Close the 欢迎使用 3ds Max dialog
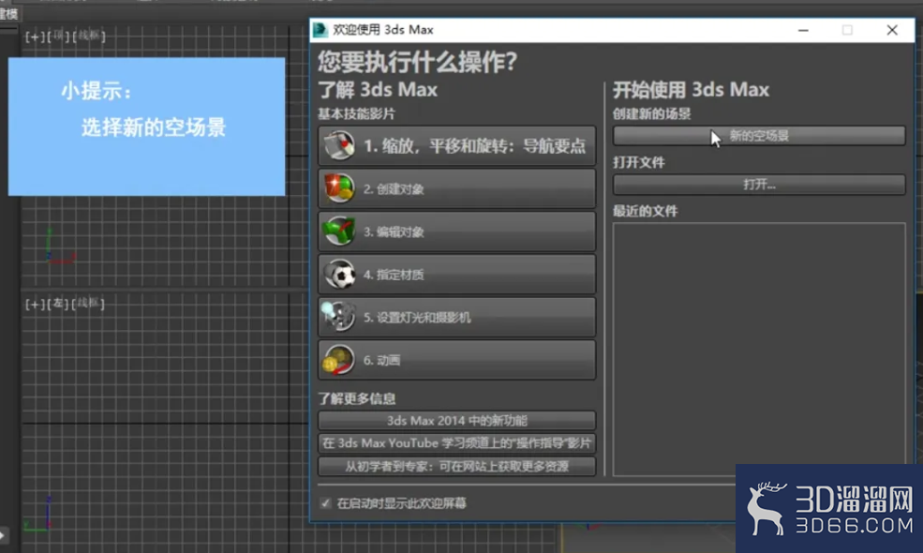 (892, 30)
